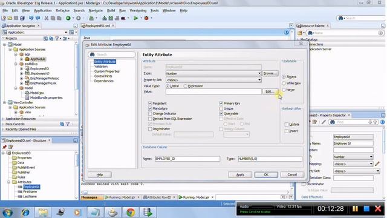
Task: Select the Expression value type radio button
Action: coord(185,86)
